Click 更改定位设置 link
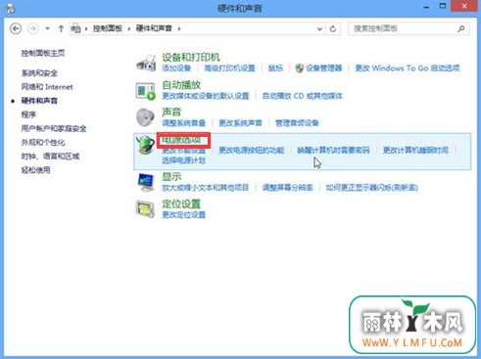Image resolution: width=481 pixels, height=359 pixels. click(184, 215)
